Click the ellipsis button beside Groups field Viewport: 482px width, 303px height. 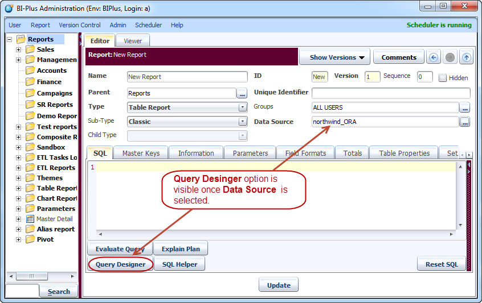coord(465,107)
